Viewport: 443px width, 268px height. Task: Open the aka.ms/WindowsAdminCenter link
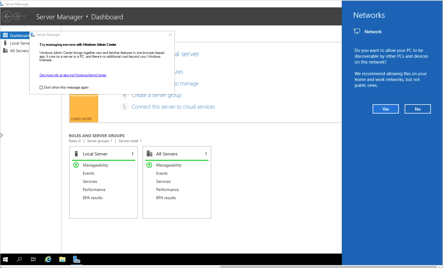[73, 75]
